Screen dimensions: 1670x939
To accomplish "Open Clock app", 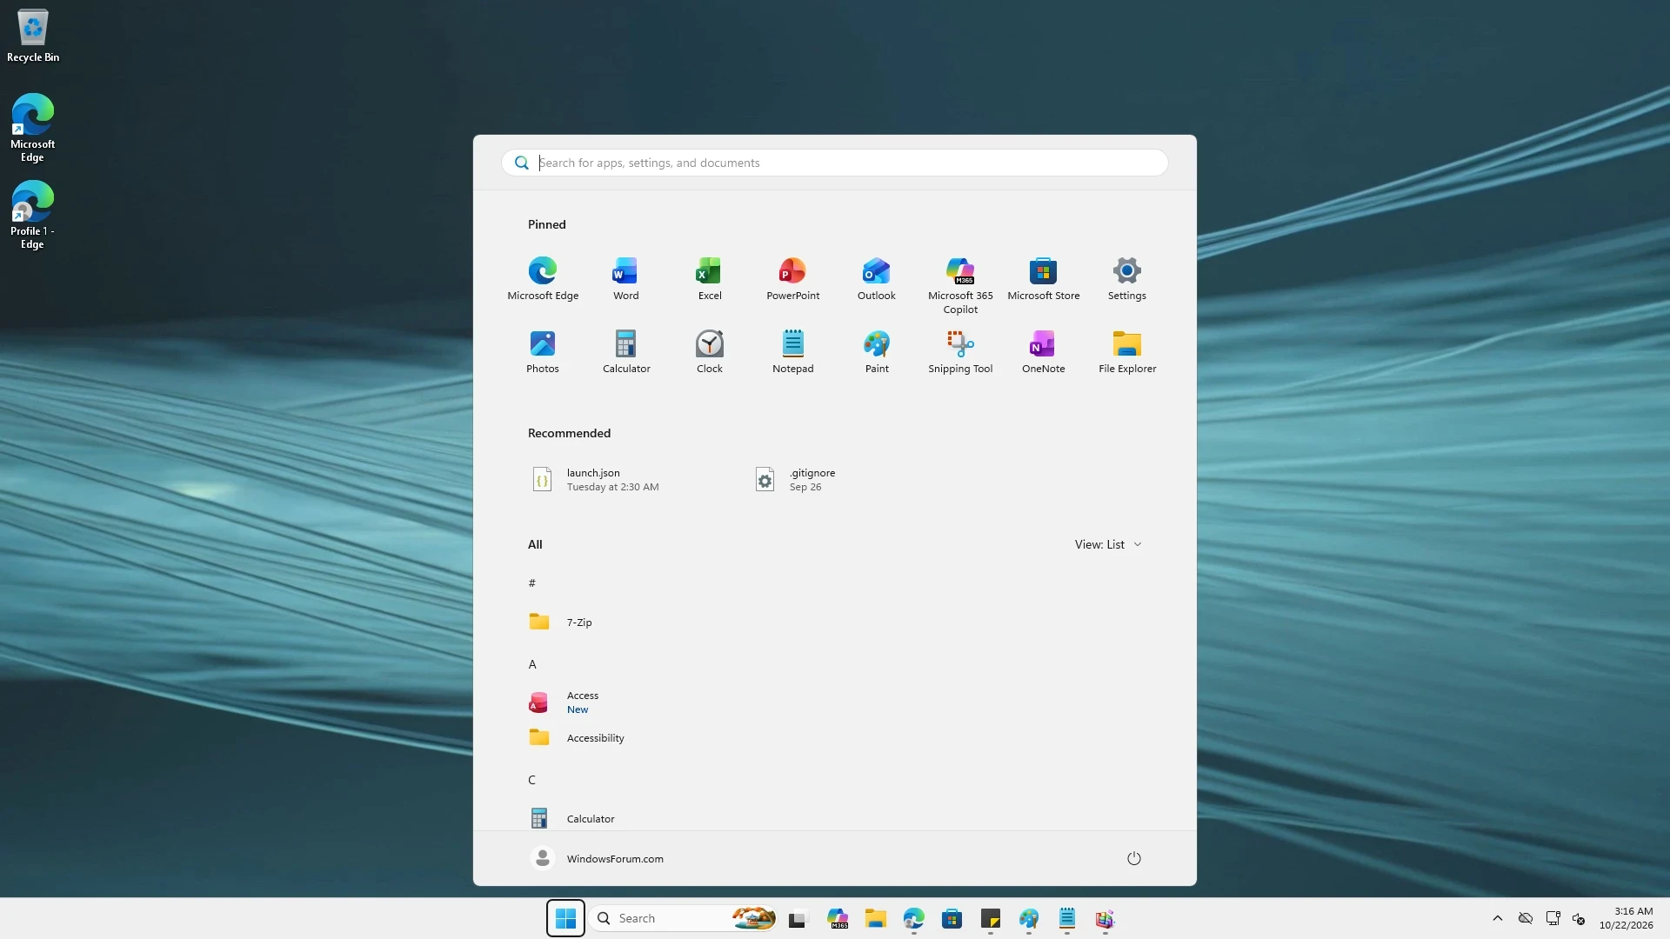I will [x=710, y=352].
